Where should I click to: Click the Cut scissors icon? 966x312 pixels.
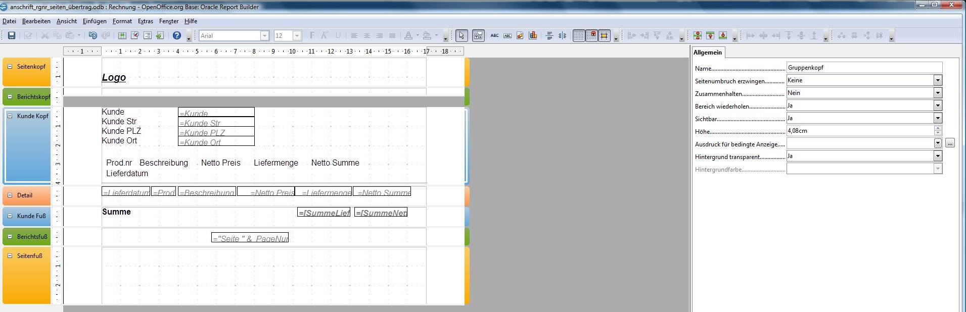[44, 35]
